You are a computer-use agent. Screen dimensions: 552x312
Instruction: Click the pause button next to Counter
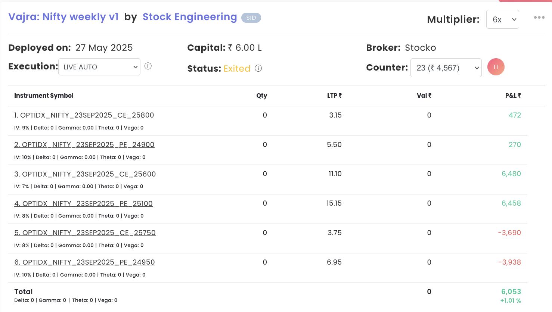tap(496, 67)
